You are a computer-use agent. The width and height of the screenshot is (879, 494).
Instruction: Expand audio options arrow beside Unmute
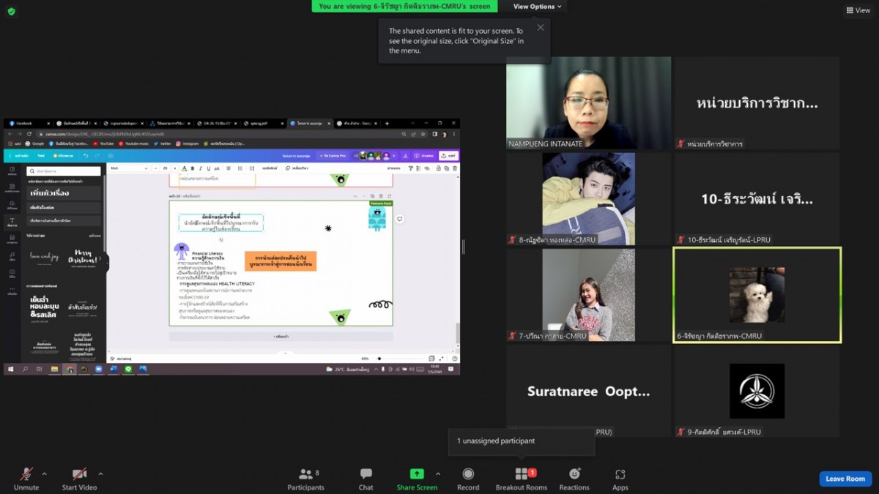pos(45,474)
